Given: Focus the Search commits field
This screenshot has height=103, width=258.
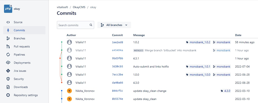Looking at the screenshot, I should tap(75, 25).
